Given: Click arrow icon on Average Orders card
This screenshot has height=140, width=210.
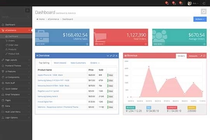Looking at the screenshot, I should pos(204,44).
